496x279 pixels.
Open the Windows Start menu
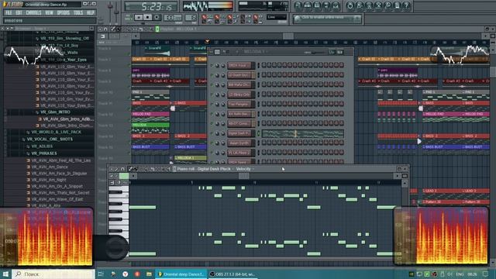click(5, 274)
